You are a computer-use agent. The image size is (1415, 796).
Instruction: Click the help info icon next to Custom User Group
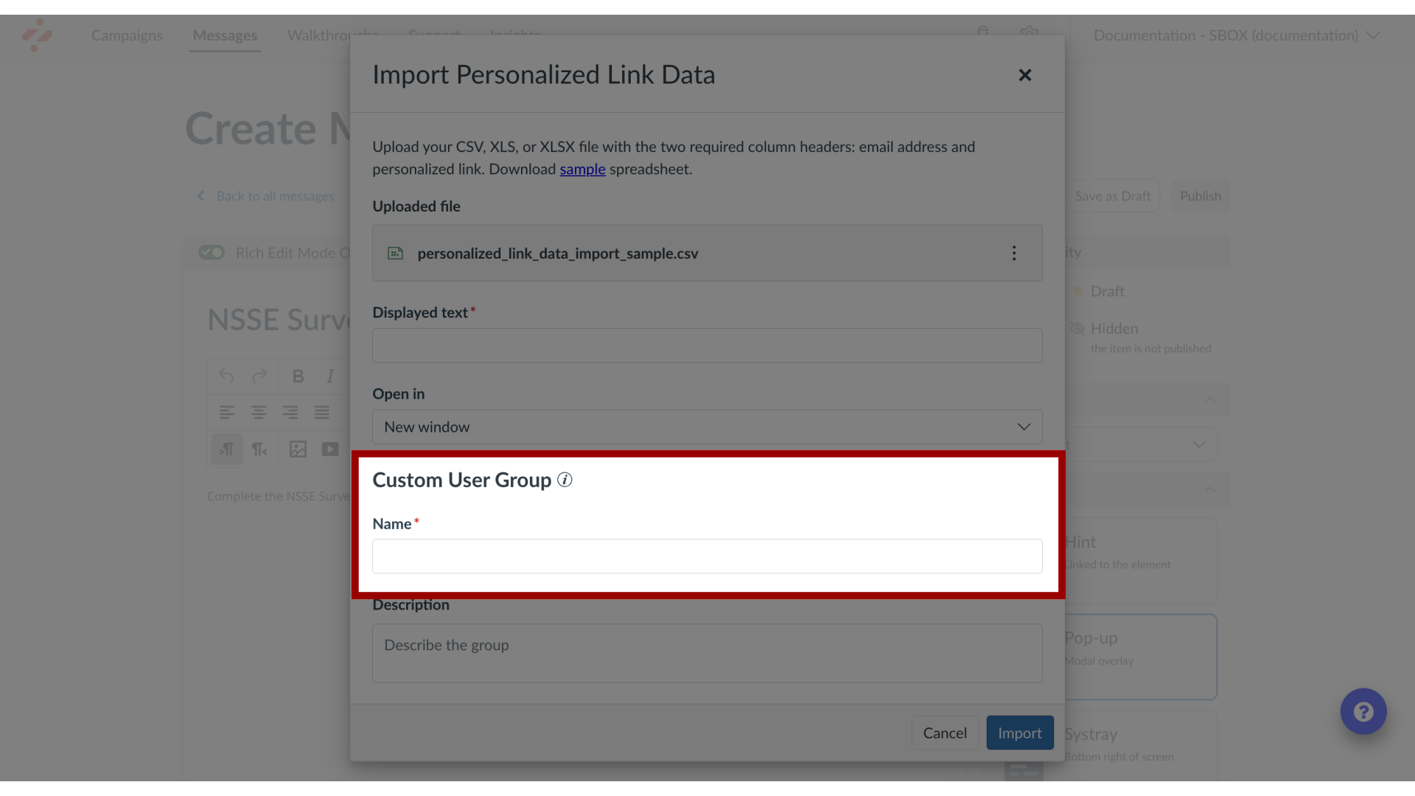tap(565, 479)
